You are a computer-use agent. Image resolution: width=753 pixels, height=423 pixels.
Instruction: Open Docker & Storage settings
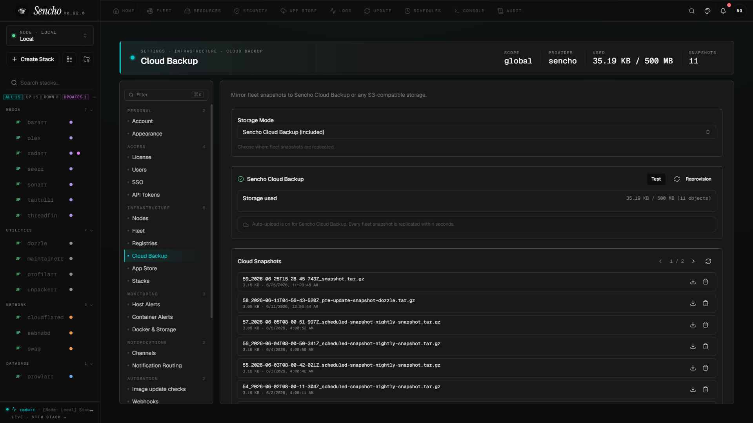point(154,329)
